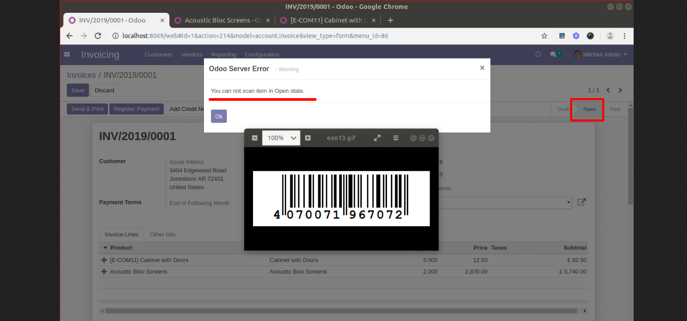
Task: Click Register Payment button
Action: [x=137, y=109]
